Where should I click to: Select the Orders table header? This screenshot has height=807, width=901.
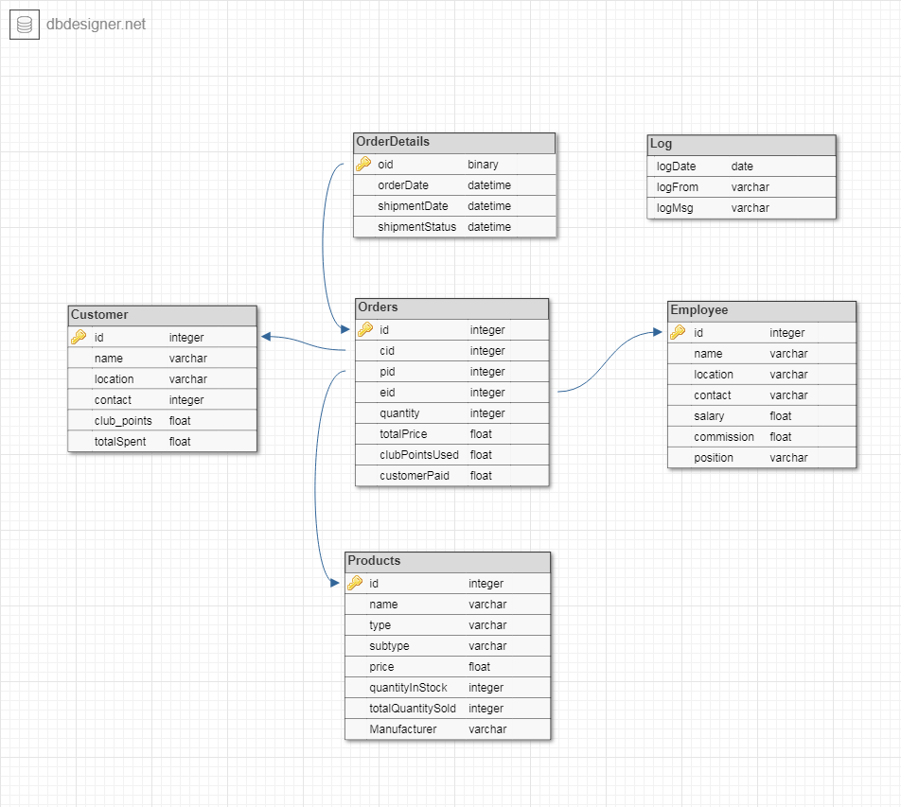451,307
